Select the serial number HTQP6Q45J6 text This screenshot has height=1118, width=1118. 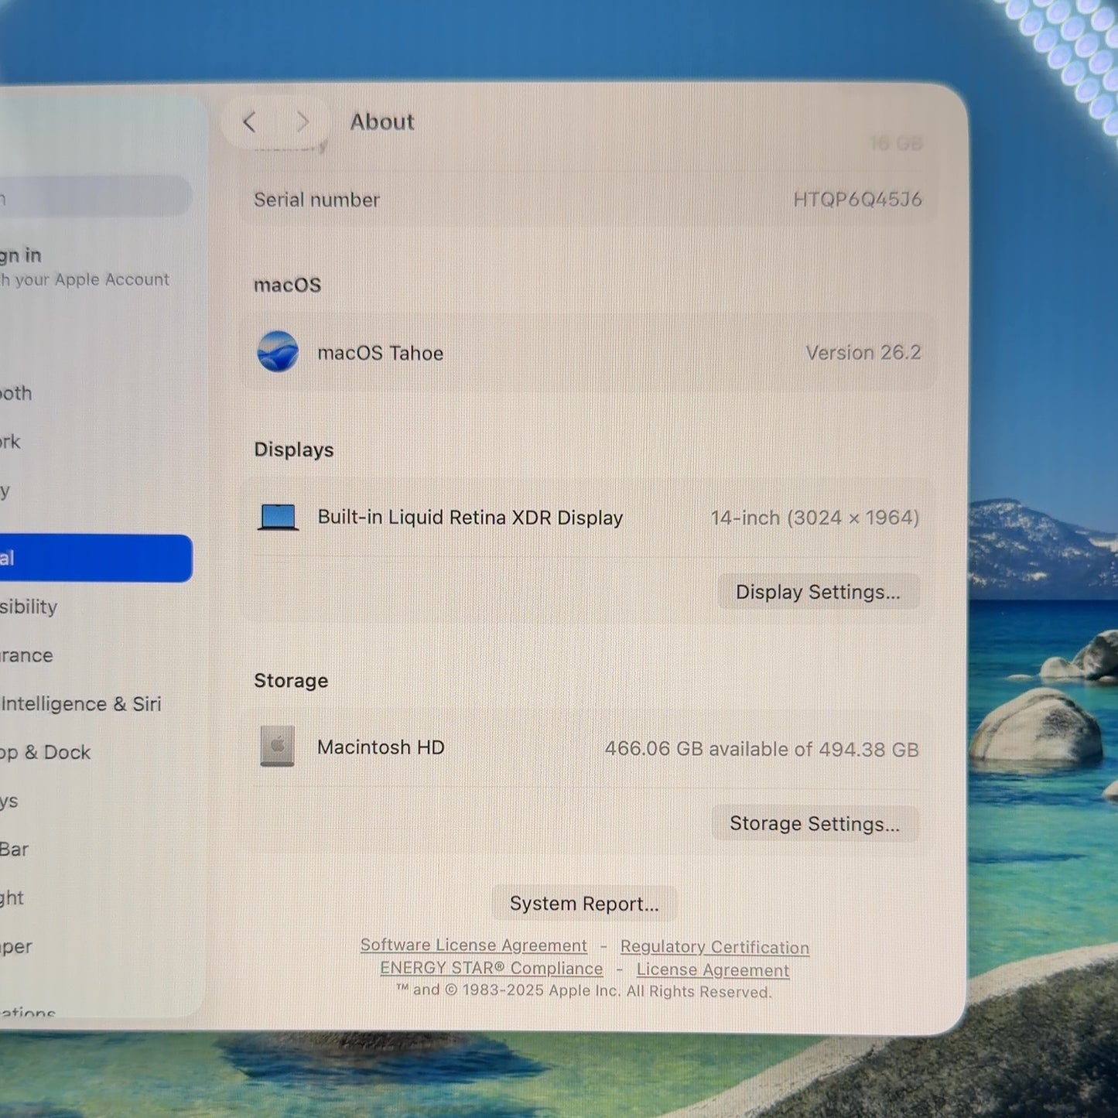click(857, 200)
